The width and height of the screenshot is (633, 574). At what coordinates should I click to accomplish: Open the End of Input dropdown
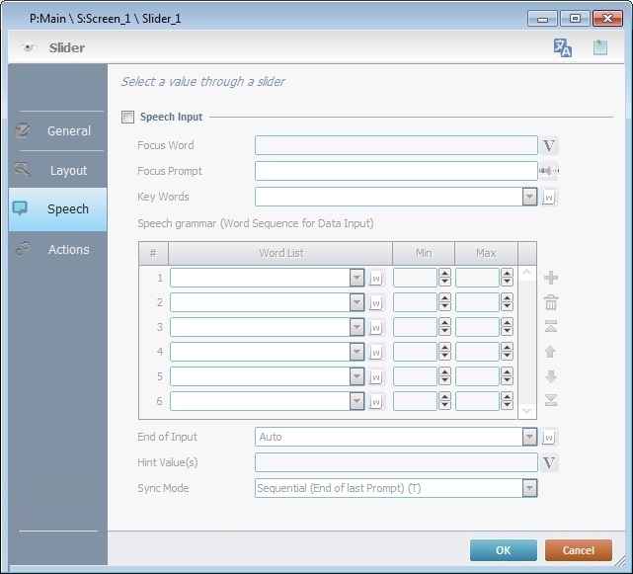pos(529,437)
